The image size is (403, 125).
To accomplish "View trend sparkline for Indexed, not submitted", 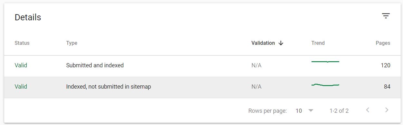I will point(325,85).
